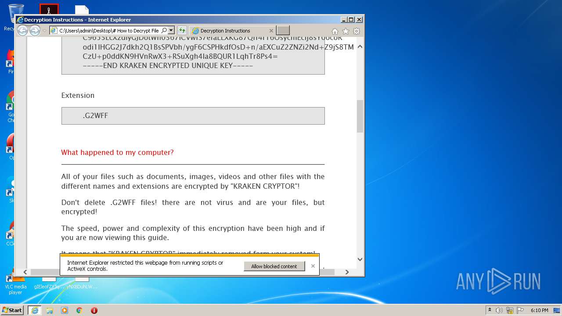The image size is (562, 316).
Task: Click the 6:10 PM clock
Action: 539,310
